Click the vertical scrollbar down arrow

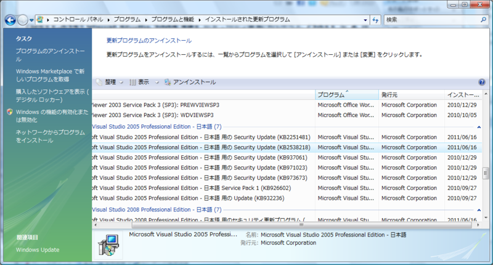tap(486, 218)
